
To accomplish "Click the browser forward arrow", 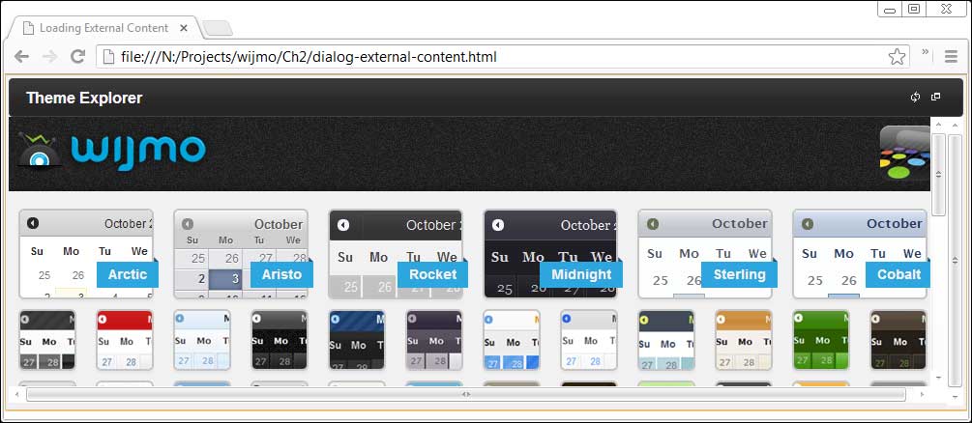I will [49, 57].
